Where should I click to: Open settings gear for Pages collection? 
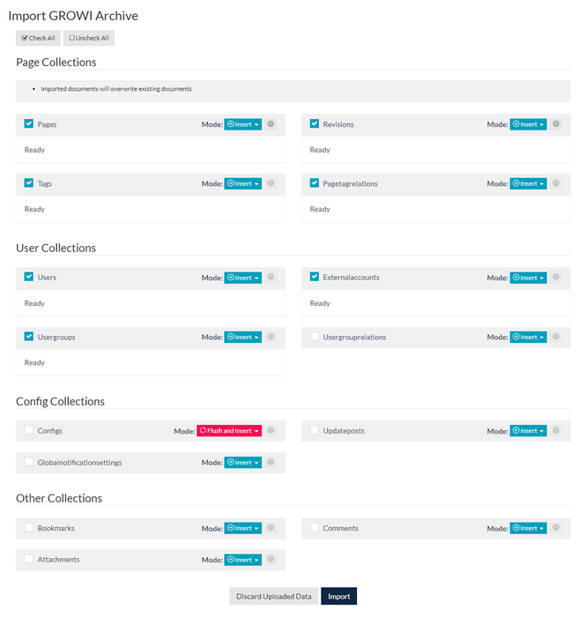[271, 124]
